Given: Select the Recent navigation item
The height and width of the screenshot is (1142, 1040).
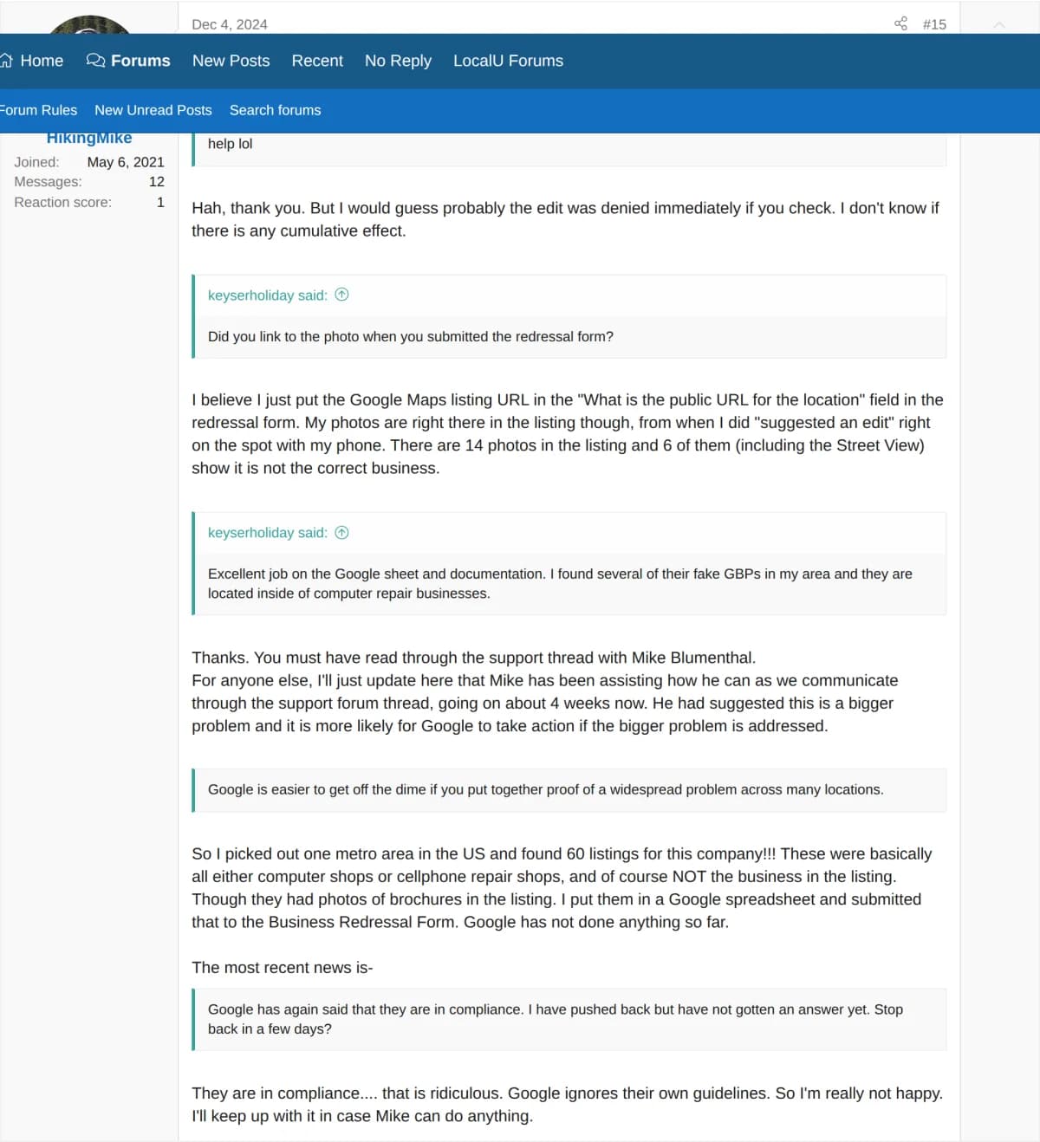Looking at the screenshot, I should coord(317,61).
